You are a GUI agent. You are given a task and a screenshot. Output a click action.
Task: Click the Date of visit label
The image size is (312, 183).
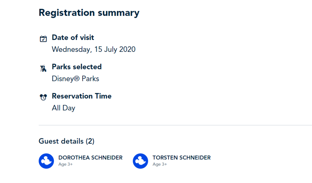pyautogui.click(x=73, y=37)
